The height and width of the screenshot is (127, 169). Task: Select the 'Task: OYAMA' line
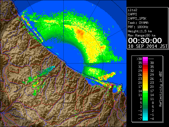click(138, 23)
